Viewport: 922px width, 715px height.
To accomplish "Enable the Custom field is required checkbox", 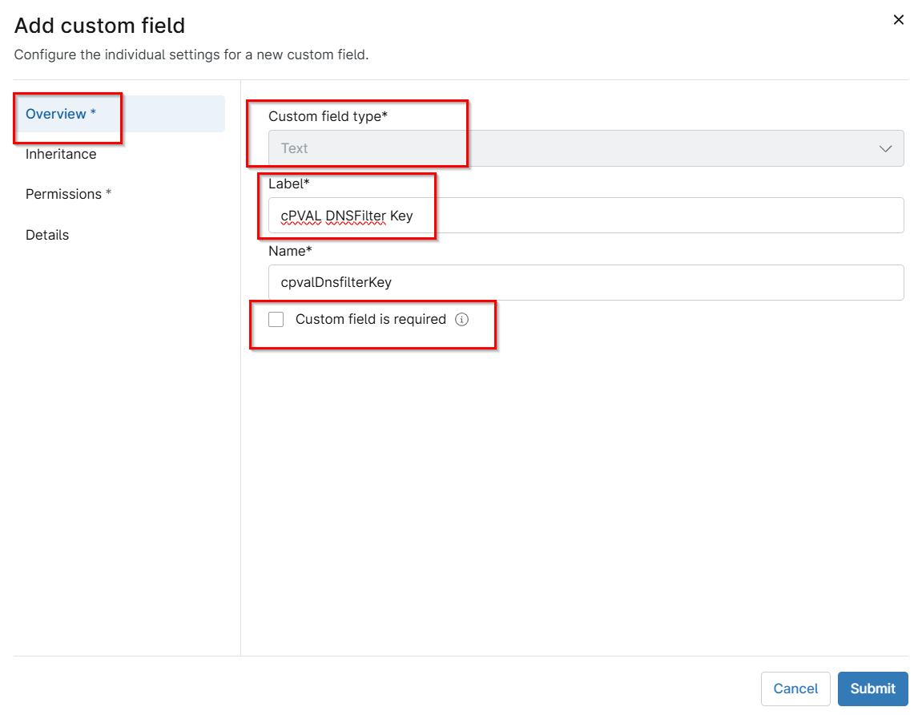I will pyautogui.click(x=276, y=319).
